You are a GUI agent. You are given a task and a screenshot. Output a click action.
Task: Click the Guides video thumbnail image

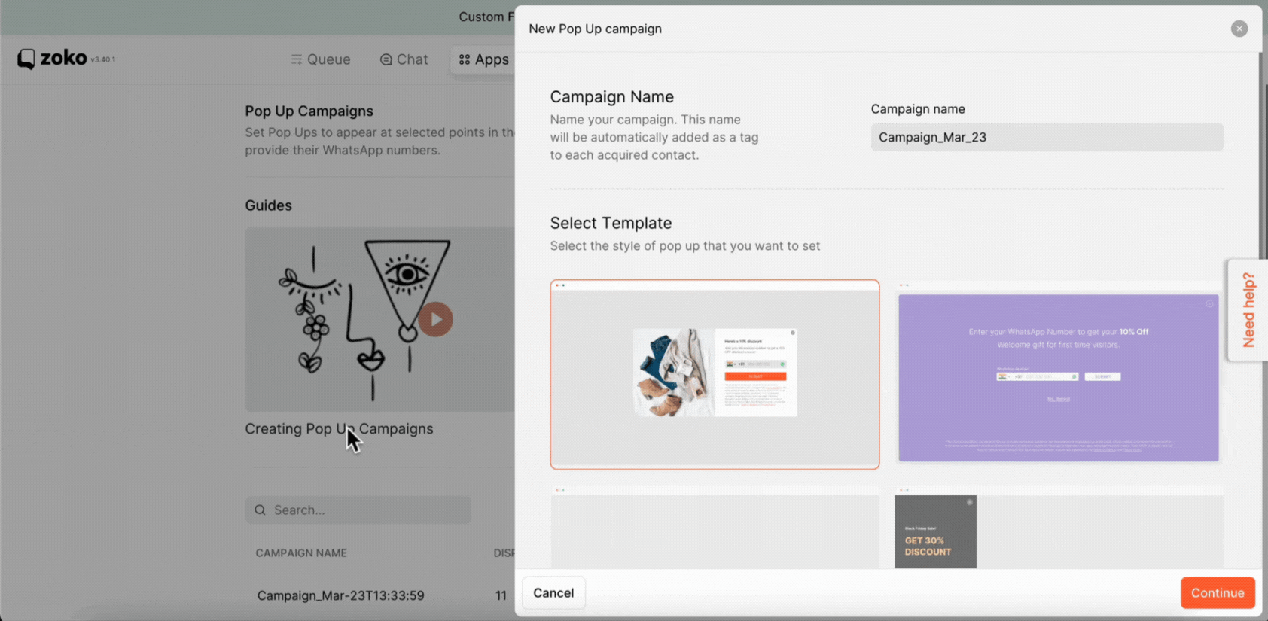[380, 319]
